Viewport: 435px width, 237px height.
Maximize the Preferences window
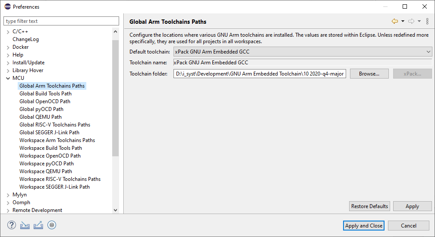[405, 6]
